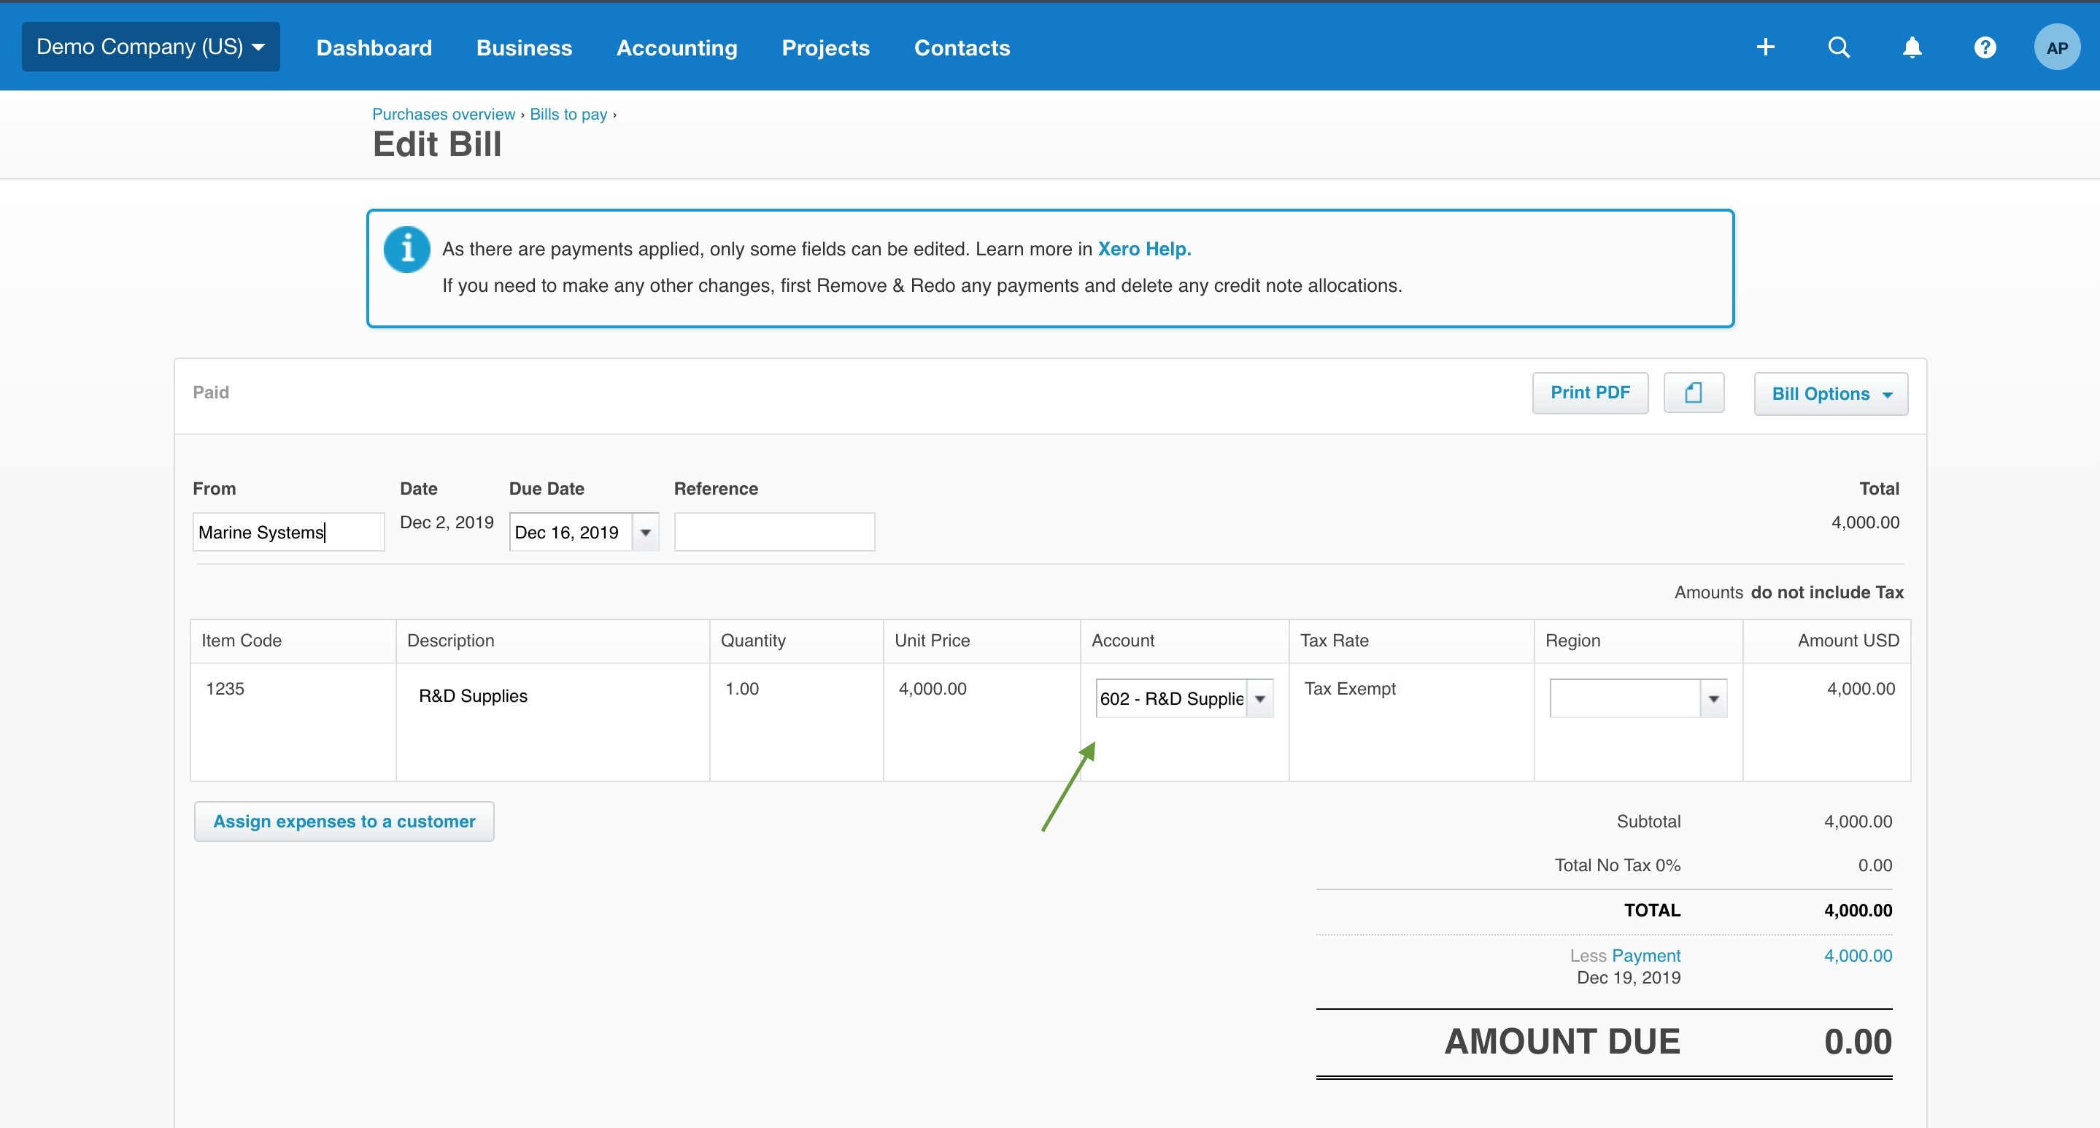
Task: Click the search magnifier icon
Action: pyautogui.click(x=1838, y=47)
